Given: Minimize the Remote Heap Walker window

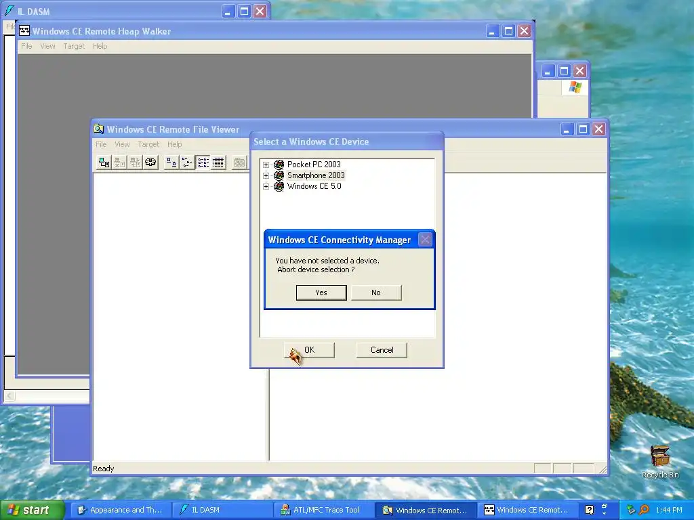Looking at the screenshot, I should click(493, 31).
